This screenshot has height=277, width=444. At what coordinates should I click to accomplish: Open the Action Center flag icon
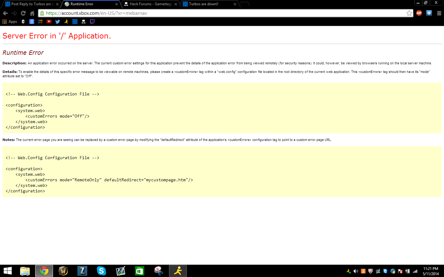400,271
